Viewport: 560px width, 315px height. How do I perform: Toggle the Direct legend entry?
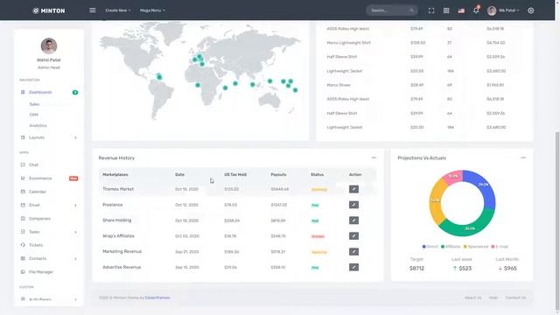430,247
